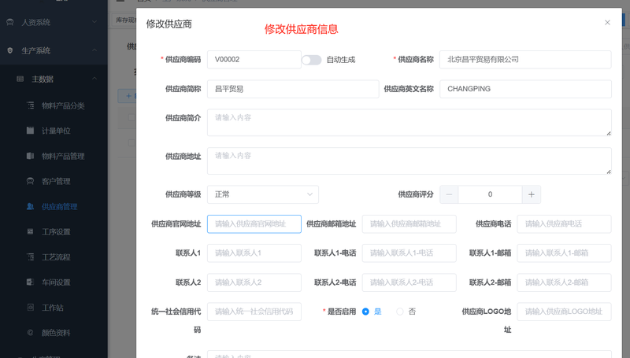This screenshot has height=358, width=630.
Task: Open 车间设置 in the sidebar
Action: point(56,282)
